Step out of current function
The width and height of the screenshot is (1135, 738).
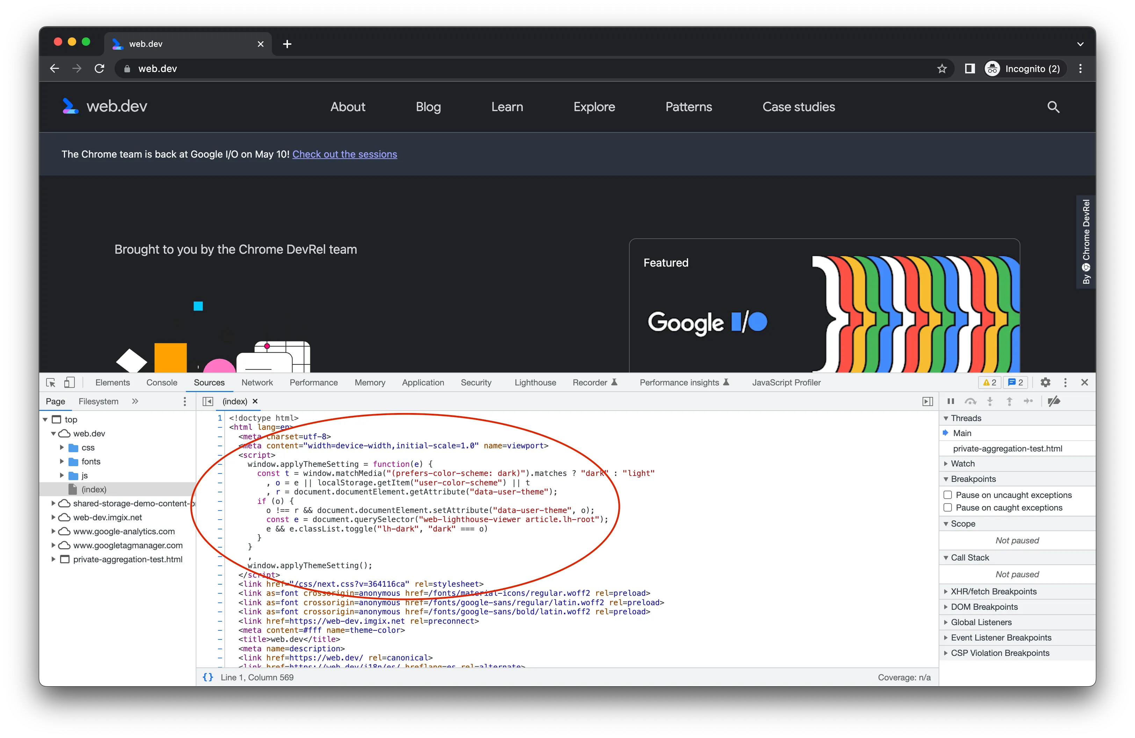click(x=1009, y=401)
